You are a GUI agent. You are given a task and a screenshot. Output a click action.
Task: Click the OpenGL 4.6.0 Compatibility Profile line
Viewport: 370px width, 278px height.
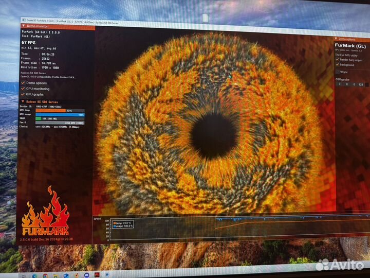tap(48, 77)
